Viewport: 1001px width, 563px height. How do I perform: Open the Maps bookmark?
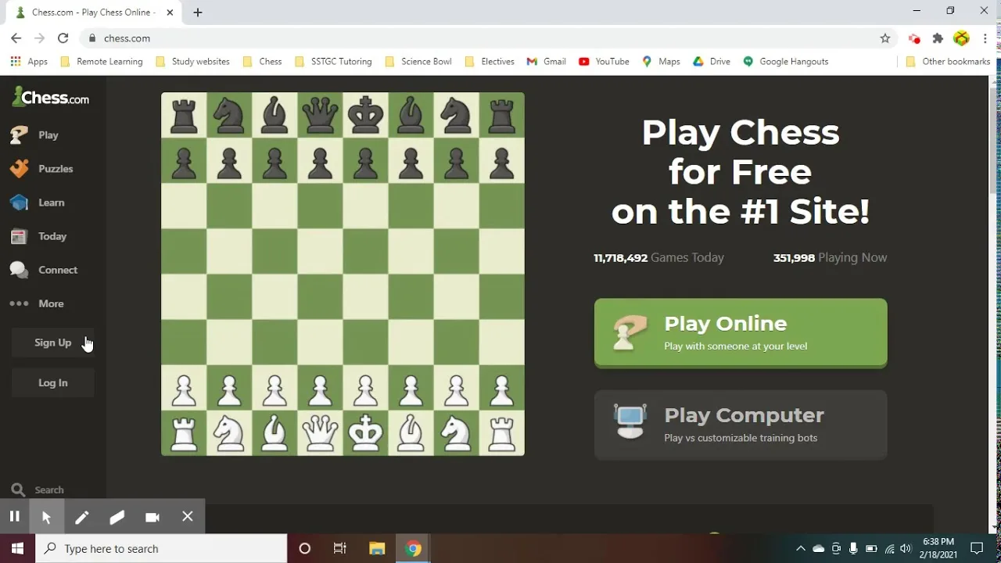point(661,61)
